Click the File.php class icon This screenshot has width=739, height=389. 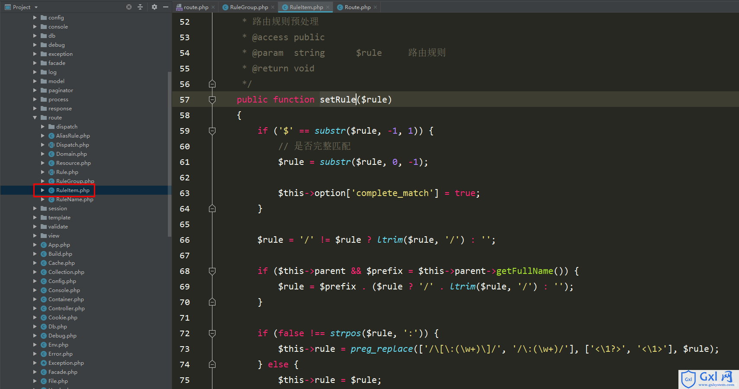44,381
